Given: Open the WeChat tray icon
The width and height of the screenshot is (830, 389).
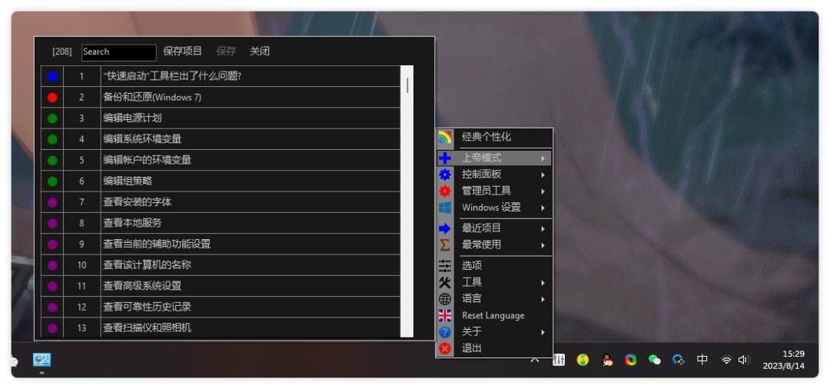Looking at the screenshot, I should coord(655,360).
